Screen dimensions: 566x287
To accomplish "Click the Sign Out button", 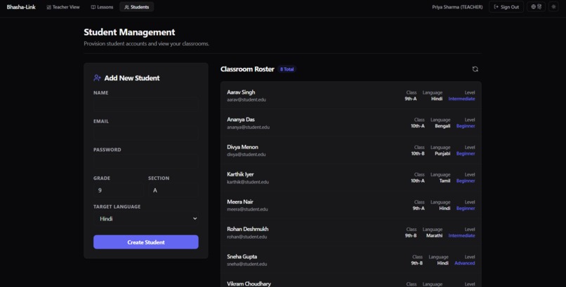I will click(x=506, y=7).
